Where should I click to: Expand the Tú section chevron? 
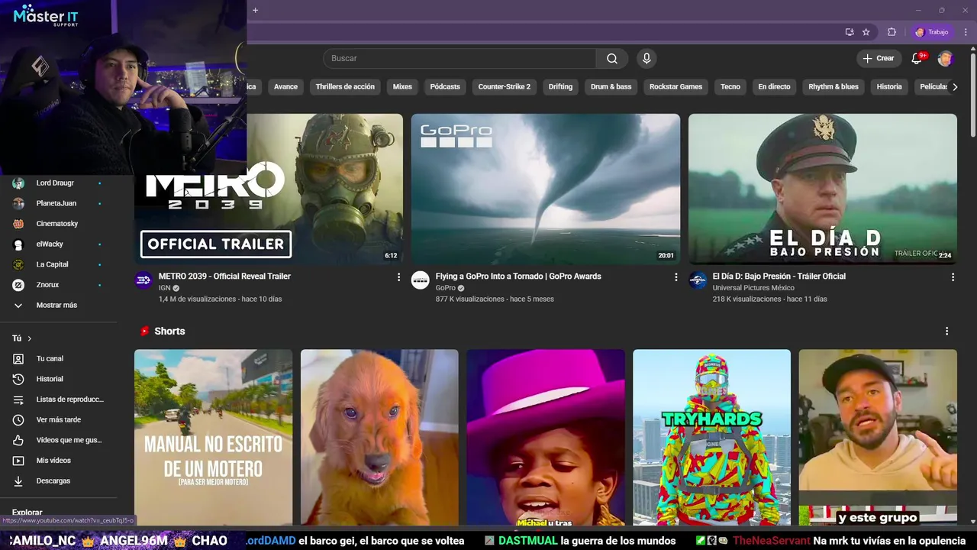click(30, 338)
